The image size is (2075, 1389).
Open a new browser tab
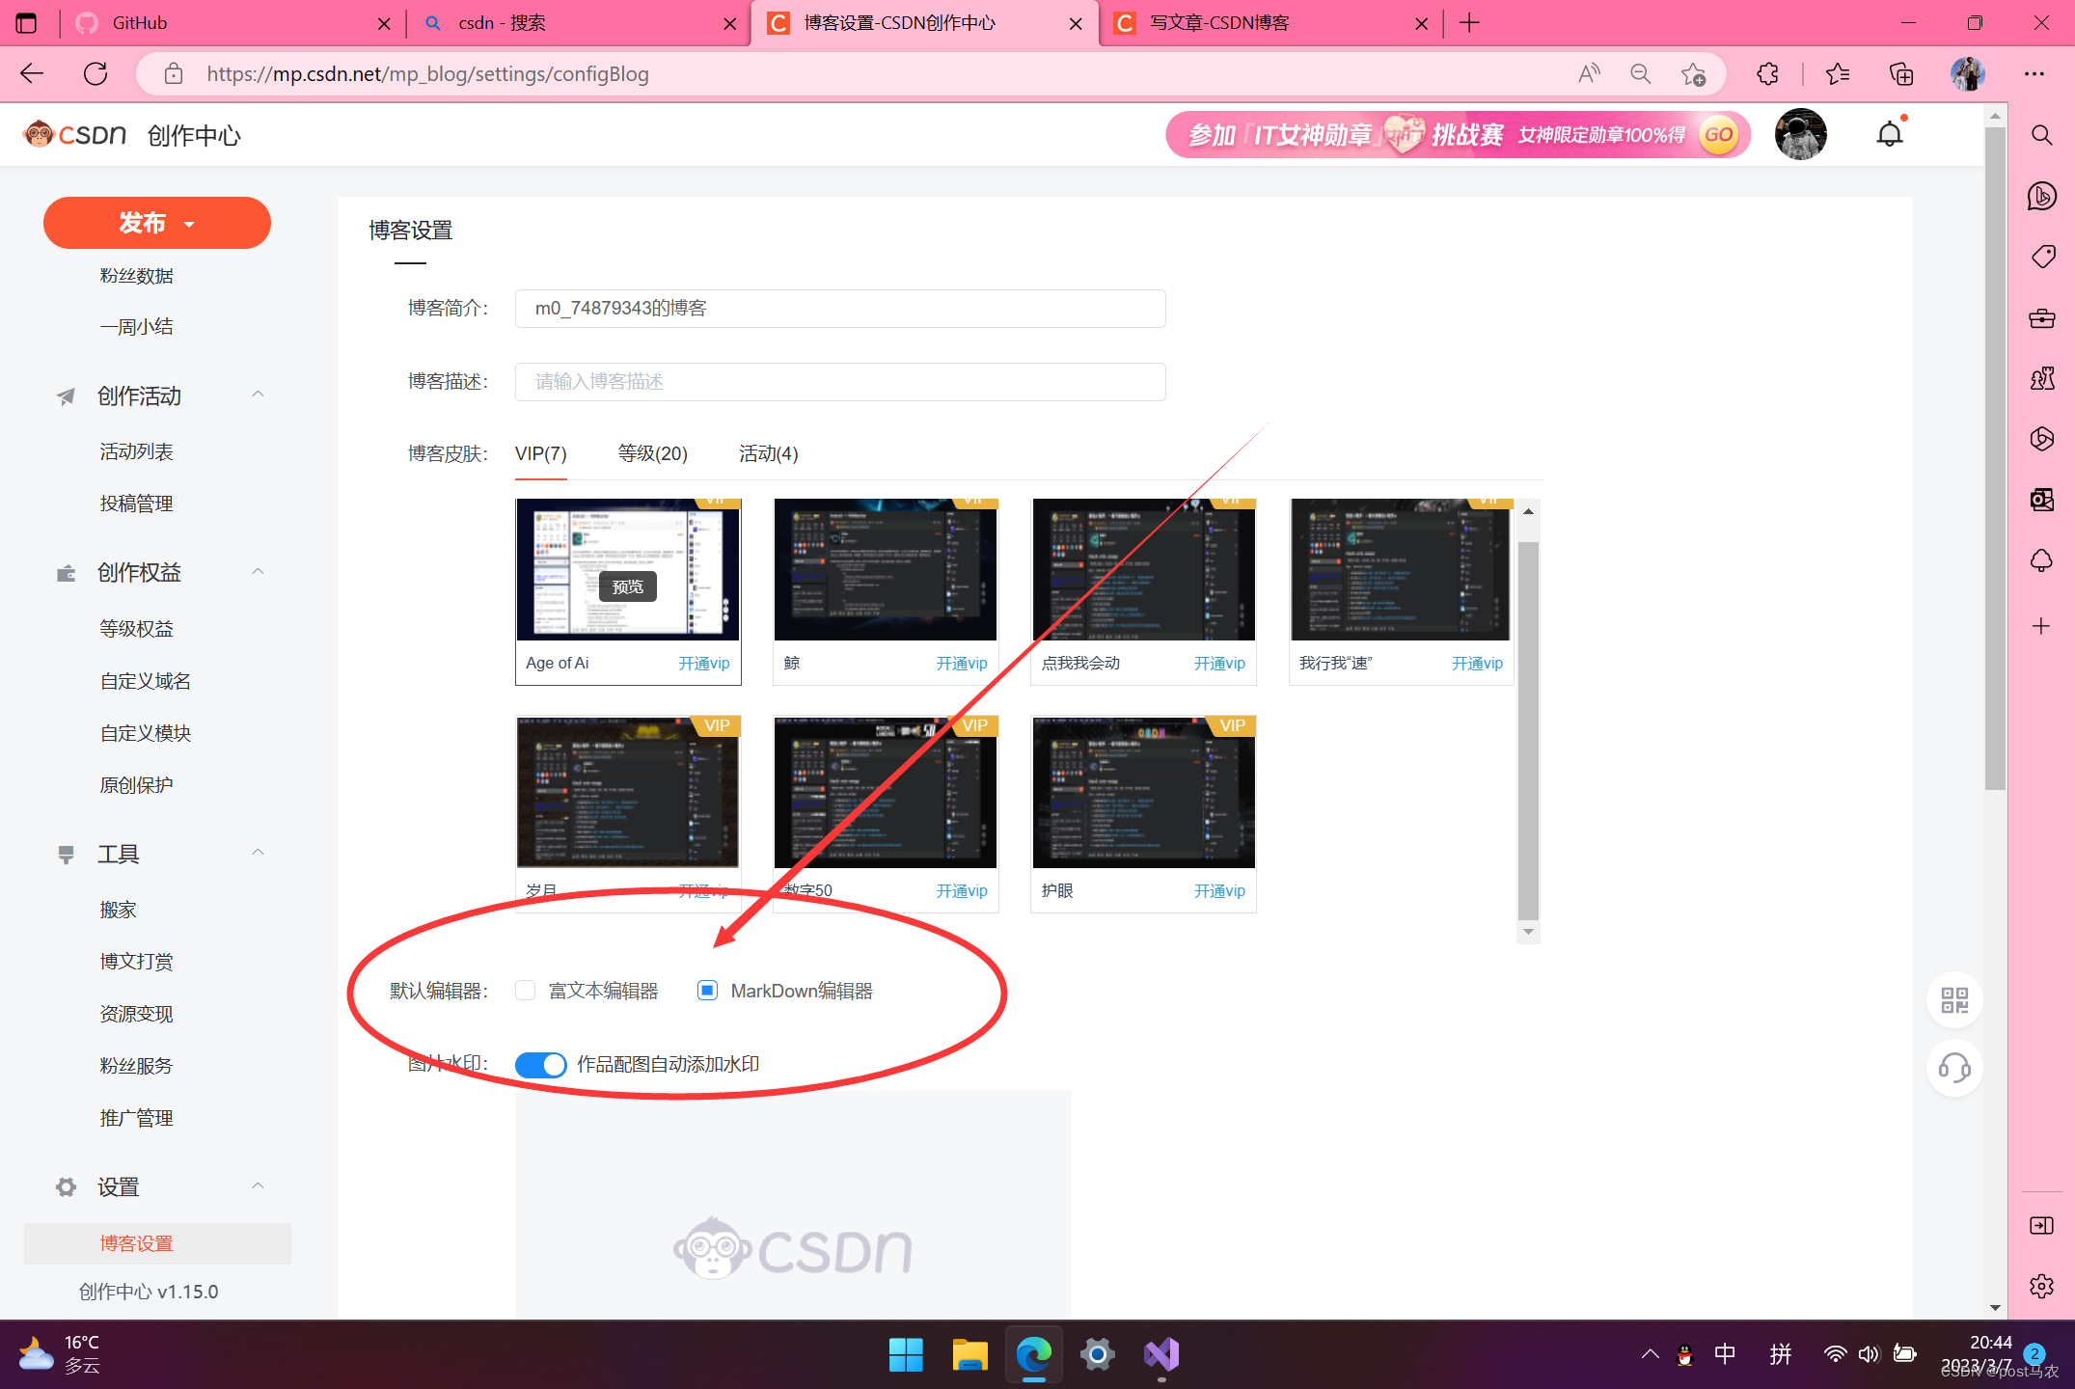tap(1470, 23)
